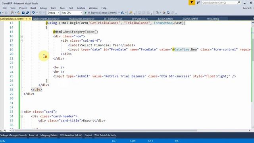Image resolution: width=254 pixels, height=143 pixels.
Task: Click the horizontal scrollbar thumb of the editor
Action: (106, 131)
